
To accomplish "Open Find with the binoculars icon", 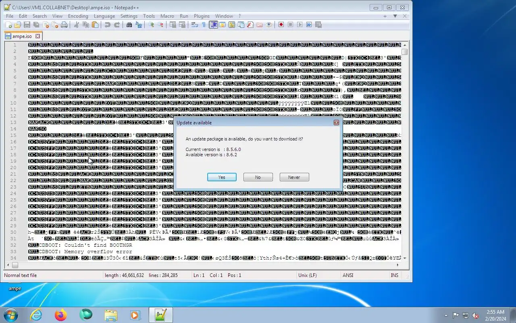I will click(x=129, y=25).
